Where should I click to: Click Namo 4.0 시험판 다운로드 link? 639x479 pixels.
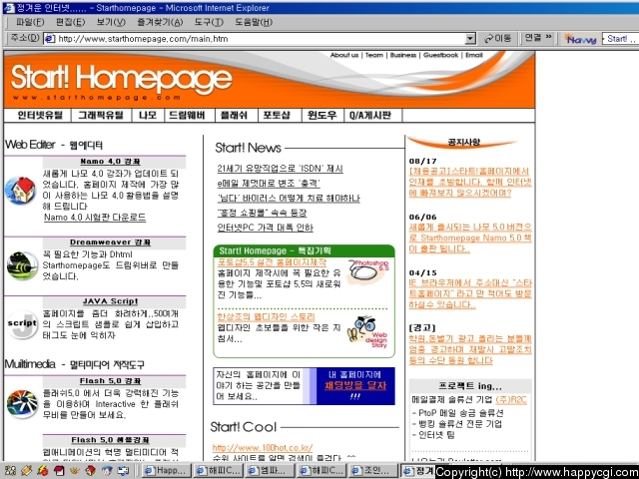pos(95,218)
